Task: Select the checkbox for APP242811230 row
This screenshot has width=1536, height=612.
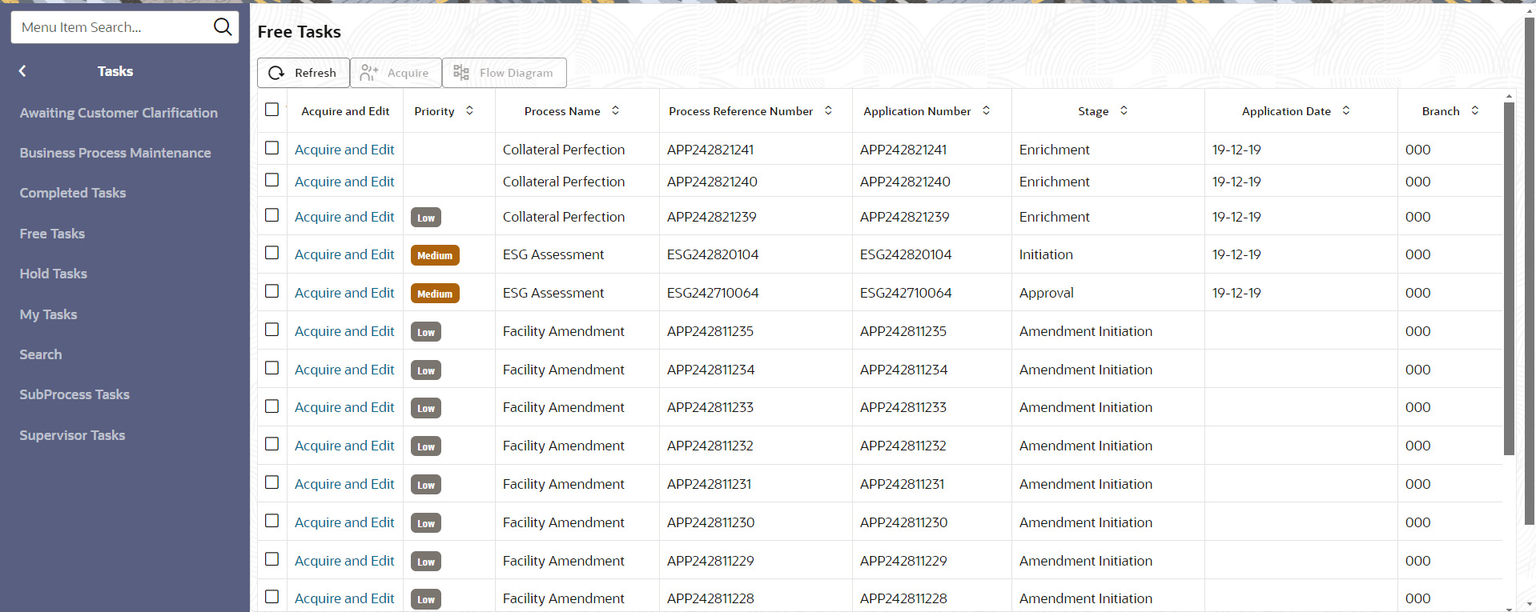Action: point(272,521)
